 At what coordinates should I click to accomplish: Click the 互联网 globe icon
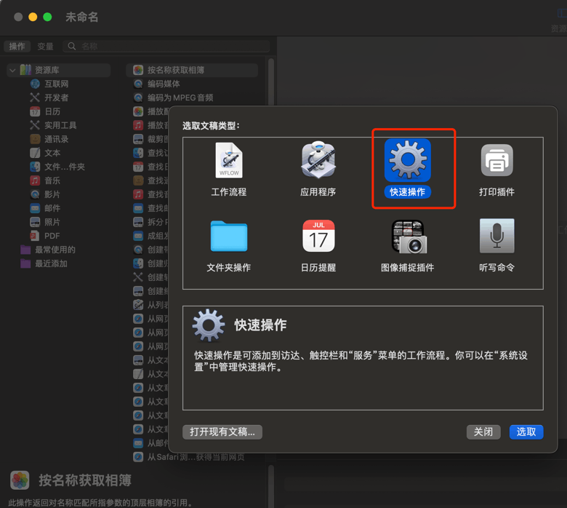35,84
